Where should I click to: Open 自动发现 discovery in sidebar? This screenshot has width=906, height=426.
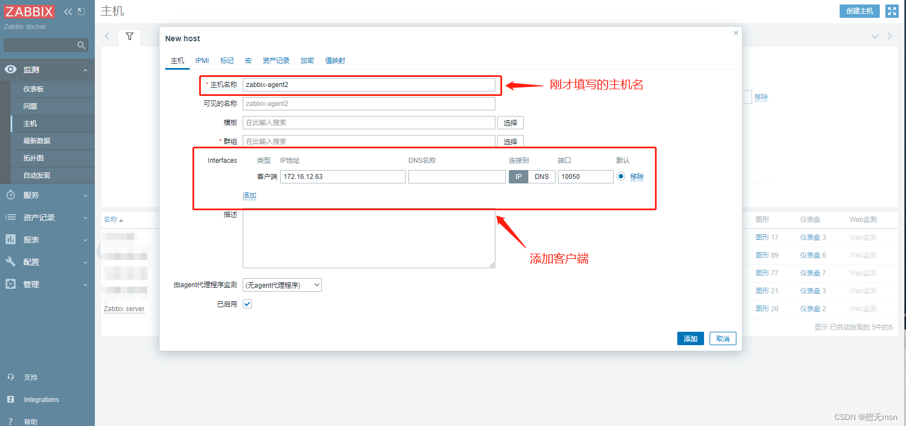tap(37, 176)
